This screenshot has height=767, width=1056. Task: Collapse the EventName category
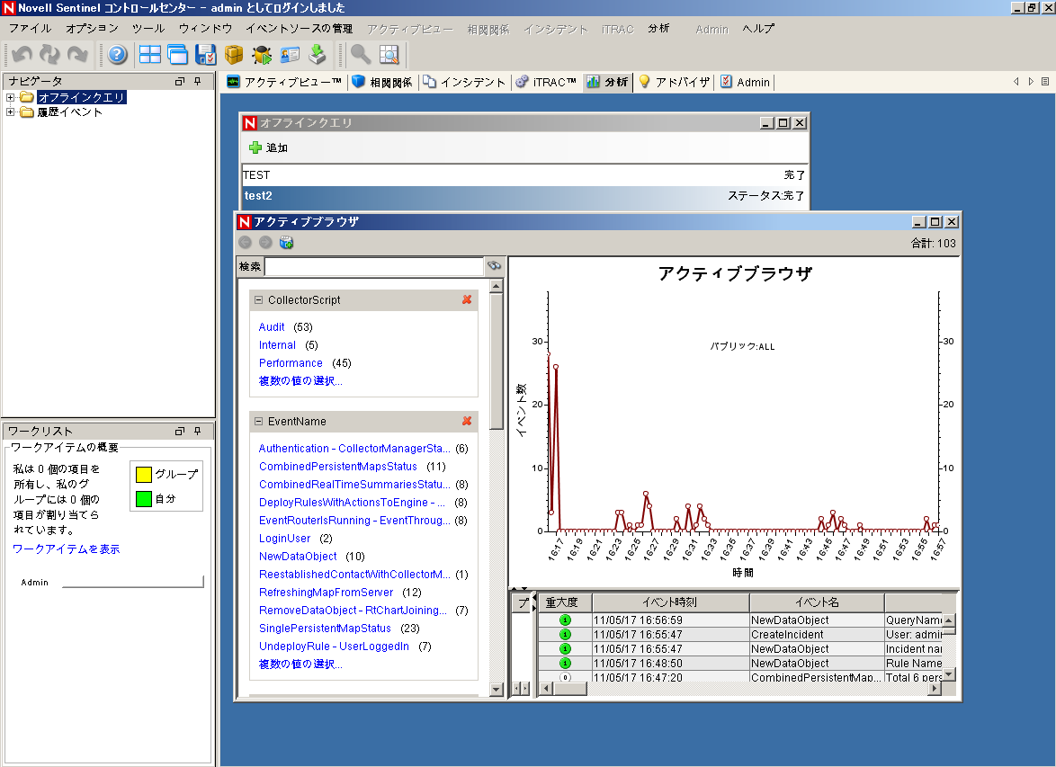click(258, 422)
